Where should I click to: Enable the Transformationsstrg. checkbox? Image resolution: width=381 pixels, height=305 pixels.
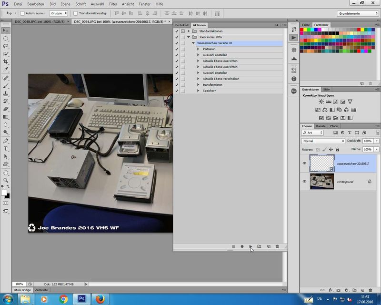coord(76,13)
